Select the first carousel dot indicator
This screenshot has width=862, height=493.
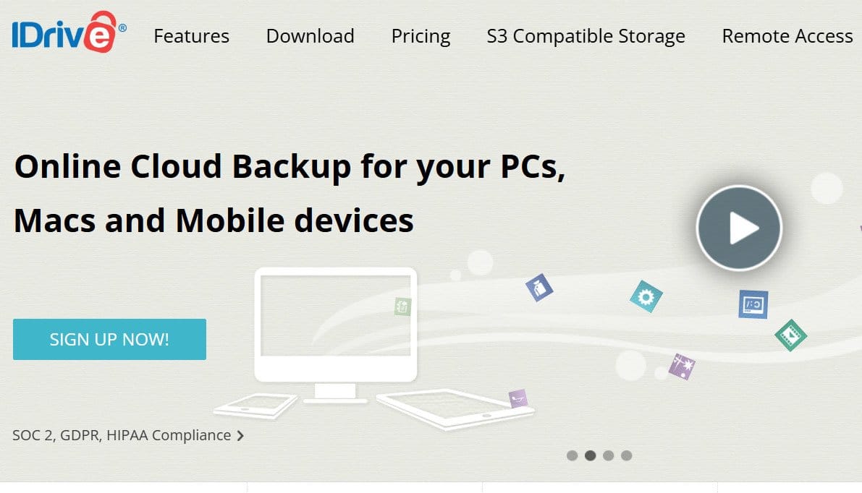(x=572, y=455)
